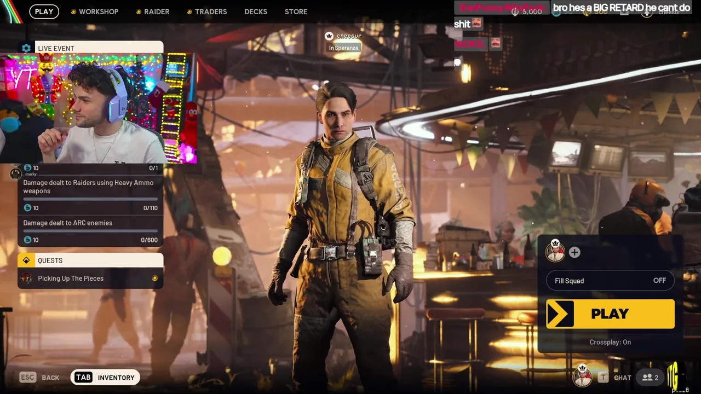
Task: Click the blue token currency icon at top
Action: pyautogui.click(x=556, y=11)
